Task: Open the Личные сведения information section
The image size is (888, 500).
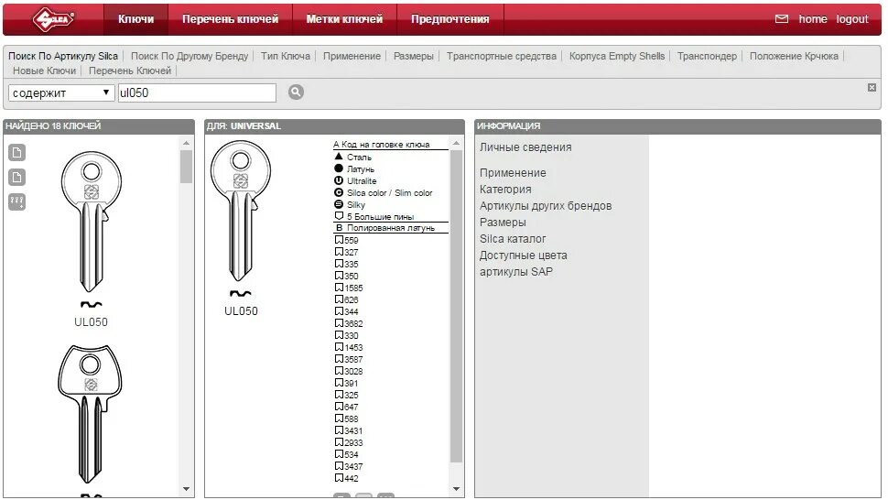Action: [525, 147]
